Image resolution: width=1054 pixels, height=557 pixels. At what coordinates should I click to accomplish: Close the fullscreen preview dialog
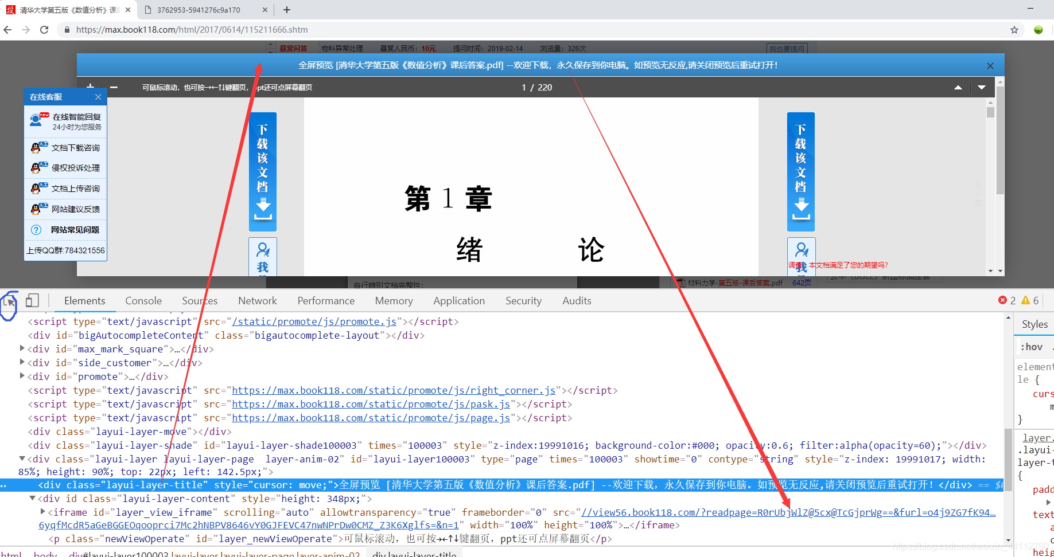pos(990,66)
